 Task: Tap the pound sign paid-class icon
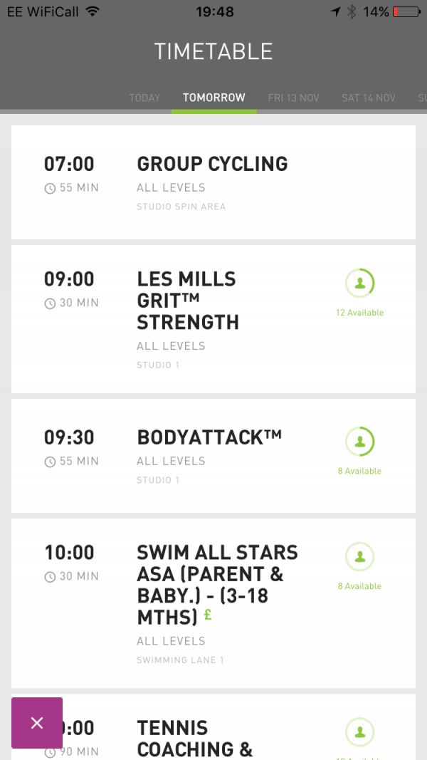(x=208, y=614)
